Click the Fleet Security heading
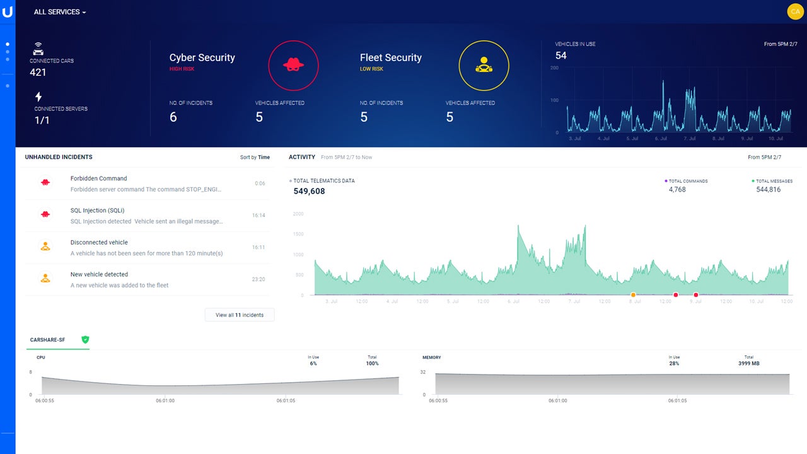 (x=391, y=57)
